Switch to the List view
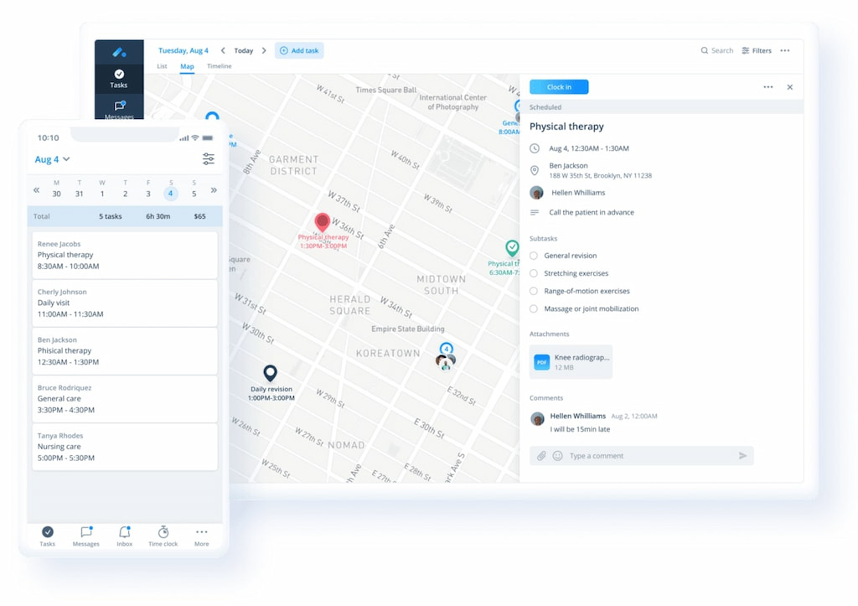 click(x=161, y=65)
